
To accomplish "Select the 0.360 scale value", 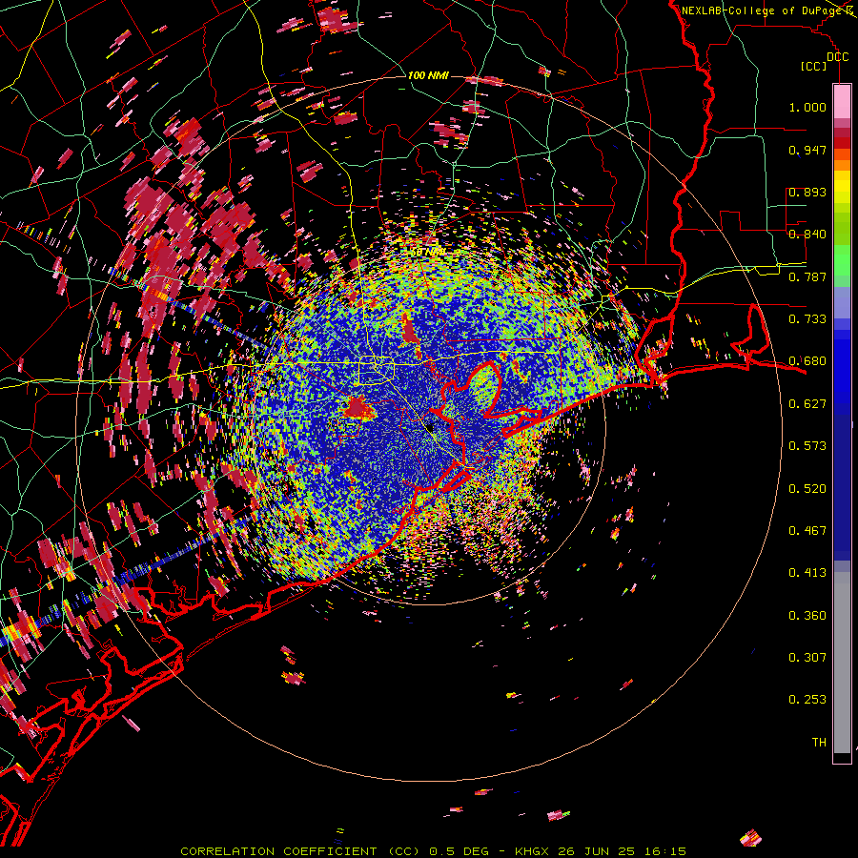I will point(807,616).
